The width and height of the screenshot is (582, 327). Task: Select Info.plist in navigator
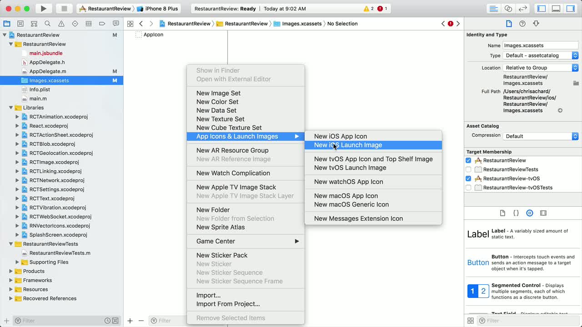tap(40, 89)
